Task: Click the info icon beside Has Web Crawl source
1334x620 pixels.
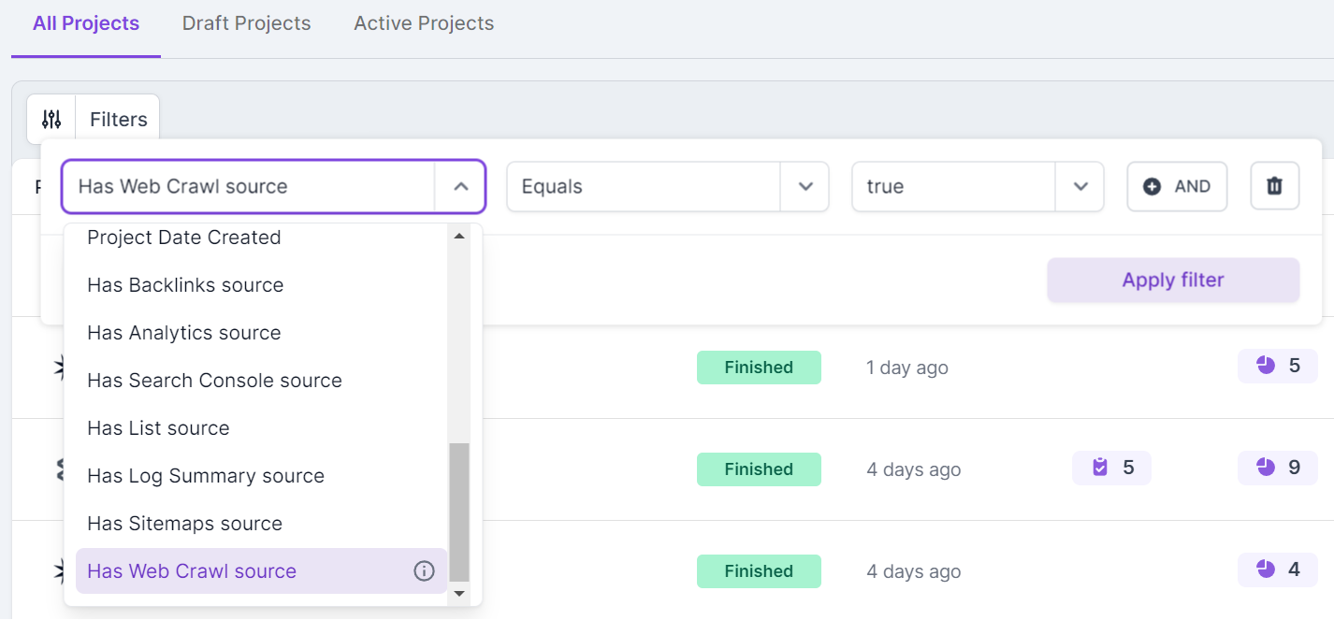Action: (x=424, y=570)
